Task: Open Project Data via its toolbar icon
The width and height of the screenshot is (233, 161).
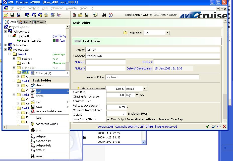Action: pyautogui.click(x=40, y=15)
